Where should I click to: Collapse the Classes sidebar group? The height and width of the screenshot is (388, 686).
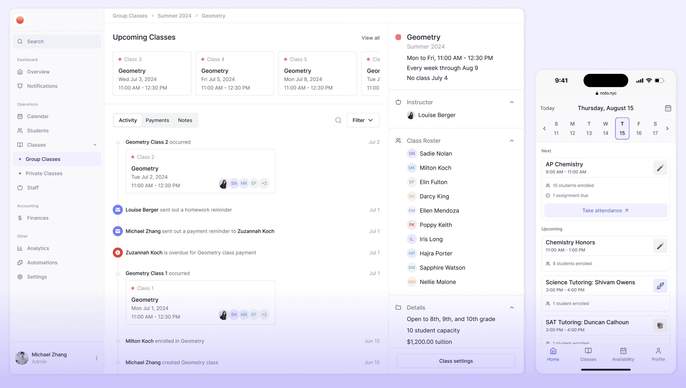click(x=95, y=145)
